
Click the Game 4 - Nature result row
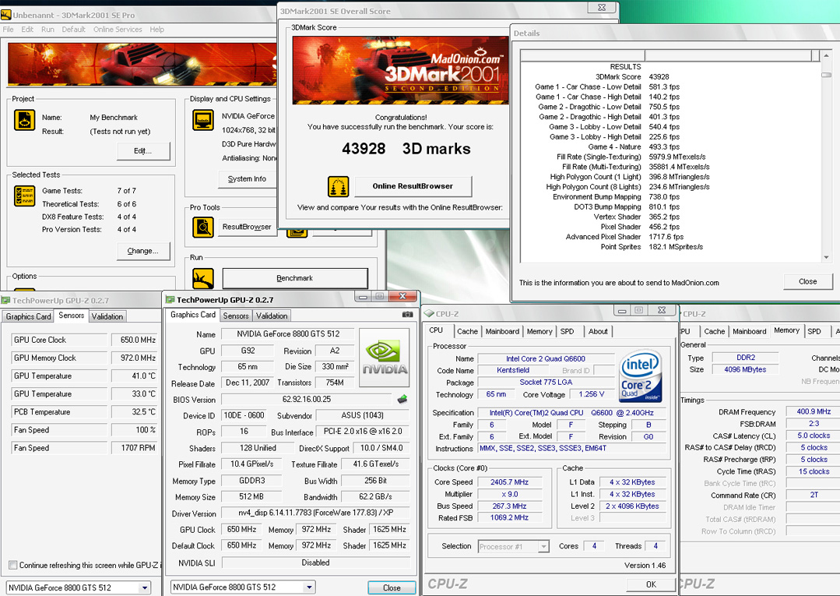(x=634, y=146)
